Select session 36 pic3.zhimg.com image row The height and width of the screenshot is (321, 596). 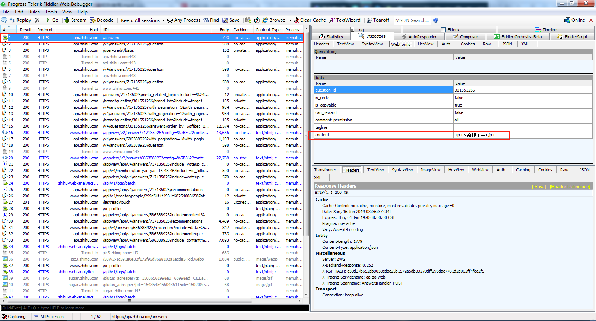coord(152,259)
